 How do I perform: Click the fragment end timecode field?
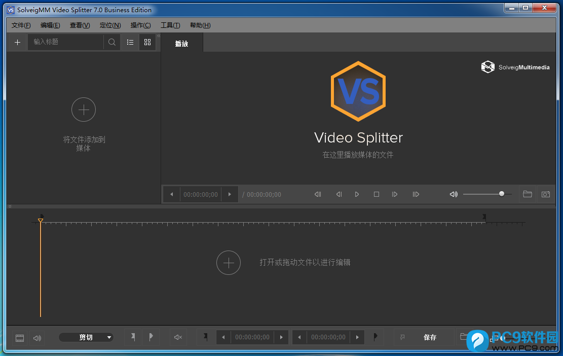coord(328,337)
